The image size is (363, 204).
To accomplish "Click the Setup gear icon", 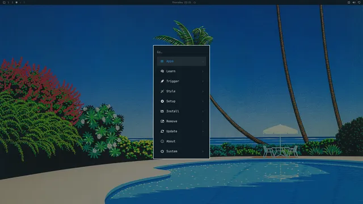I will click(162, 101).
